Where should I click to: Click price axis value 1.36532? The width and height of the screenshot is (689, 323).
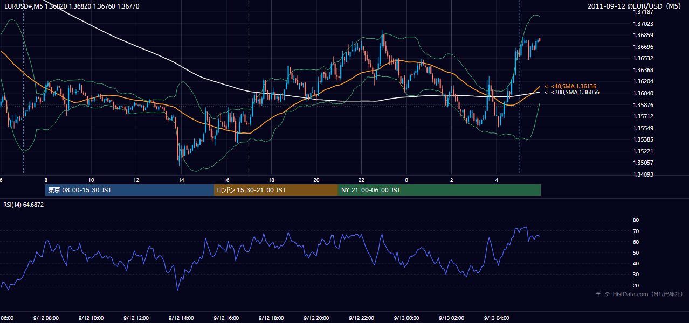(x=644, y=59)
